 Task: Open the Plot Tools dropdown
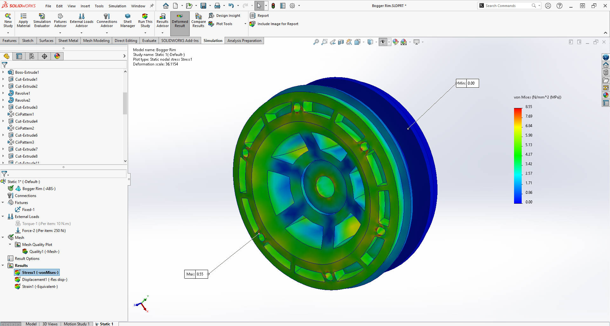pyautogui.click(x=245, y=24)
